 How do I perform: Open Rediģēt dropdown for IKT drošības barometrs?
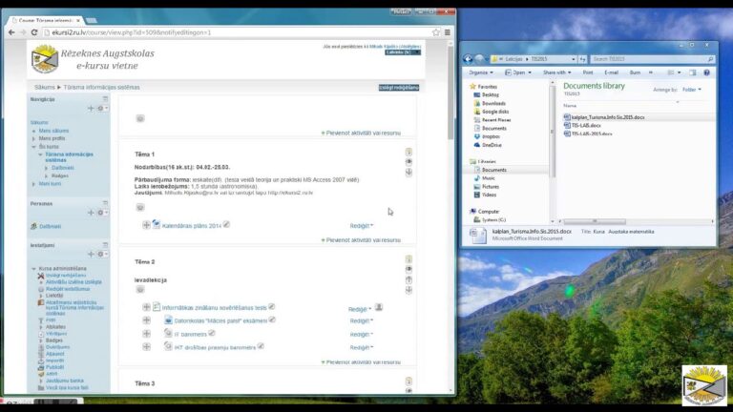point(362,347)
